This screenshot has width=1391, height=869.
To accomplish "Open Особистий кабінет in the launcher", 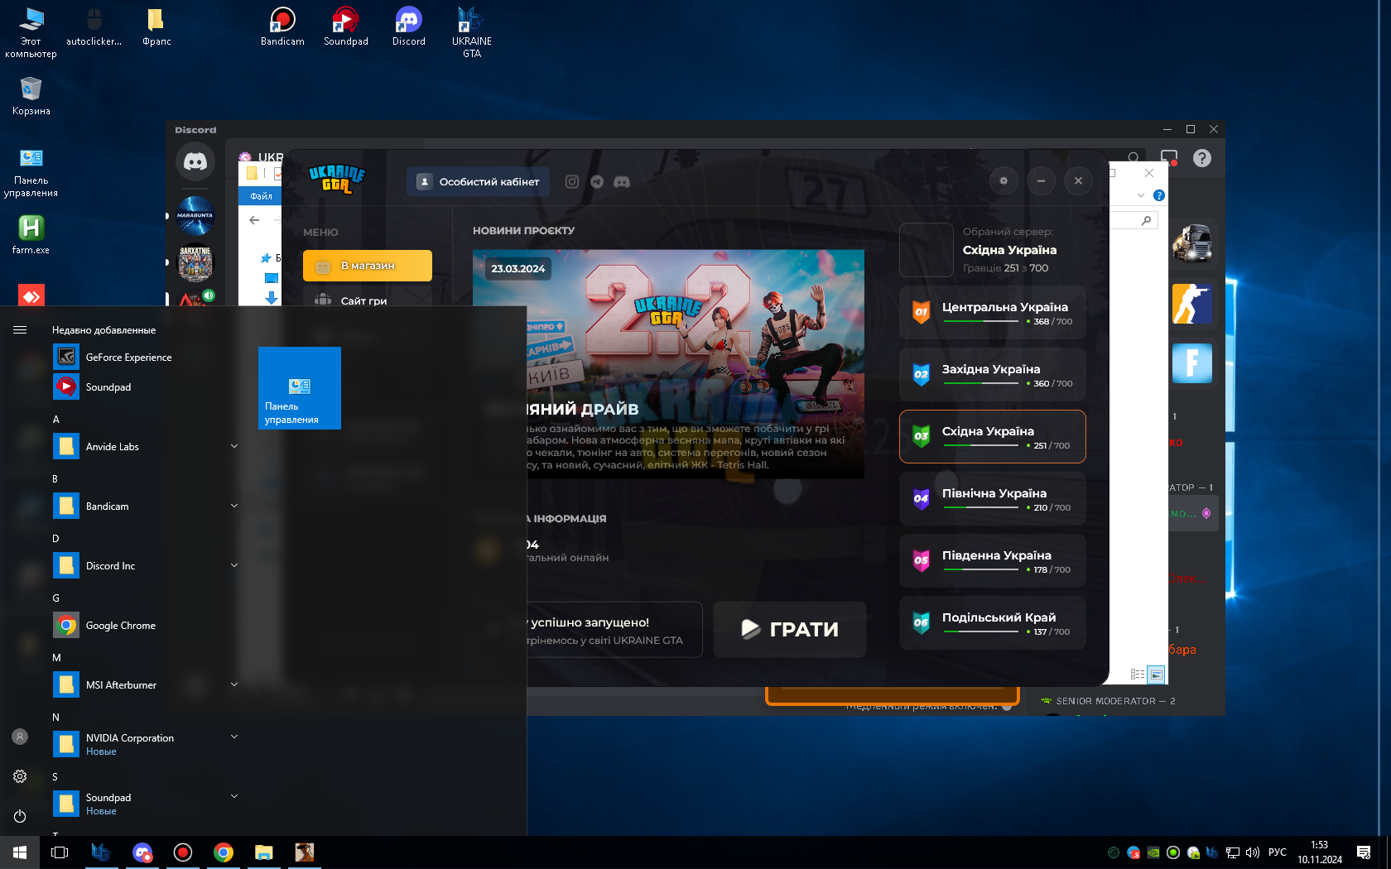I will click(478, 181).
